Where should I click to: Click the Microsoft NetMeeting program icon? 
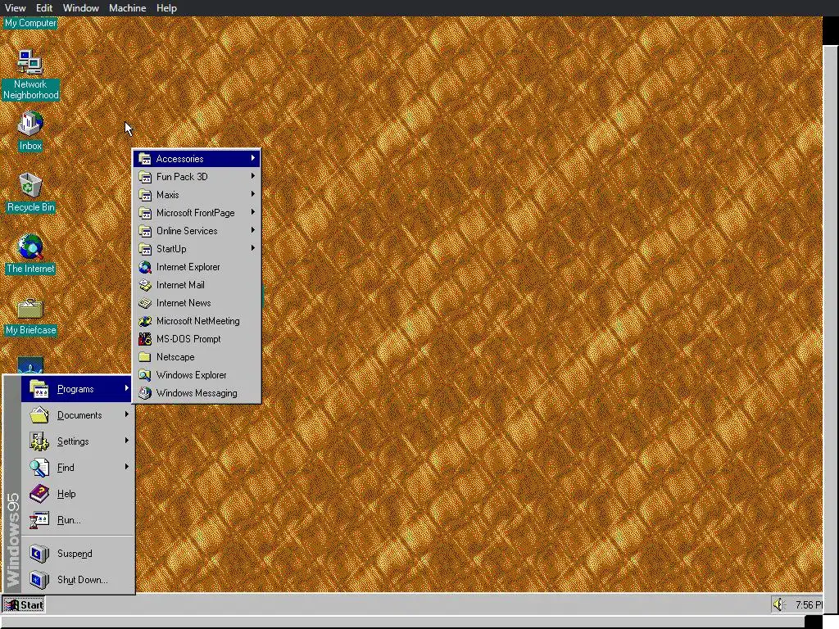pyautogui.click(x=145, y=321)
